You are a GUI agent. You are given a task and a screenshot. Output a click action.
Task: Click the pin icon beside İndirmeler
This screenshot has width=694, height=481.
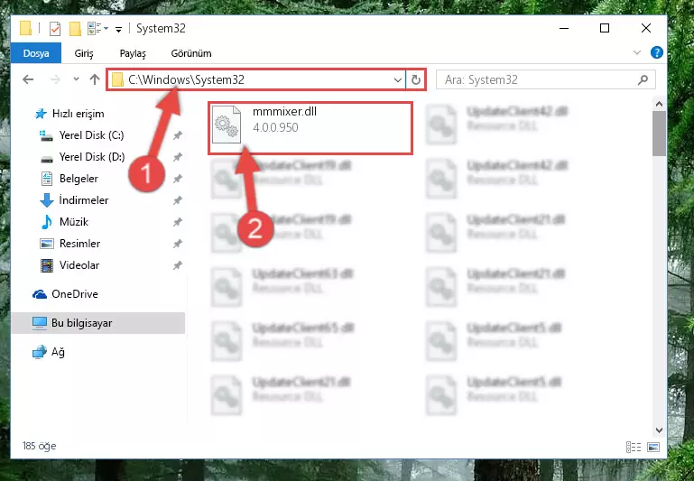pyautogui.click(x=178, y=200)
